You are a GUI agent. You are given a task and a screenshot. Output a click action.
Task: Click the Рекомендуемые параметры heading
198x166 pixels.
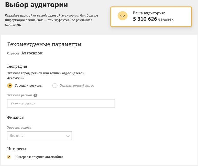pos(44,44)
